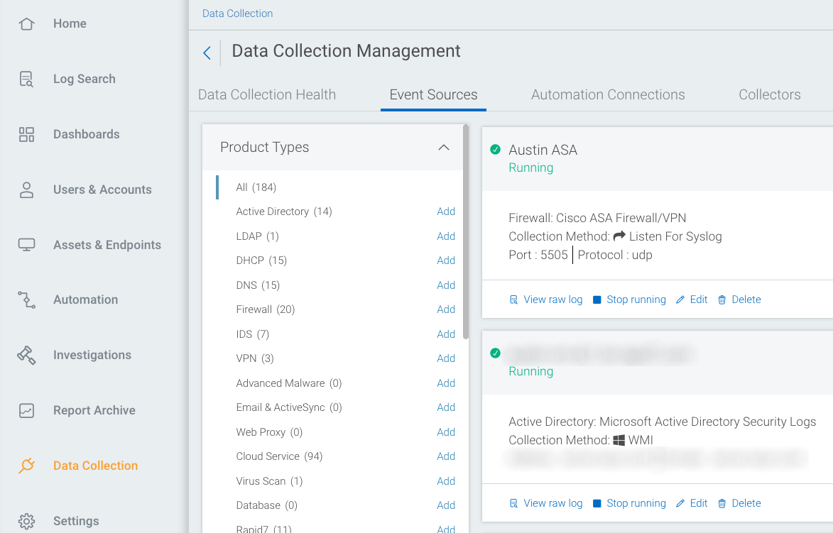
Task: Add a Web Proxy event source
Action: tap(446, 432)
